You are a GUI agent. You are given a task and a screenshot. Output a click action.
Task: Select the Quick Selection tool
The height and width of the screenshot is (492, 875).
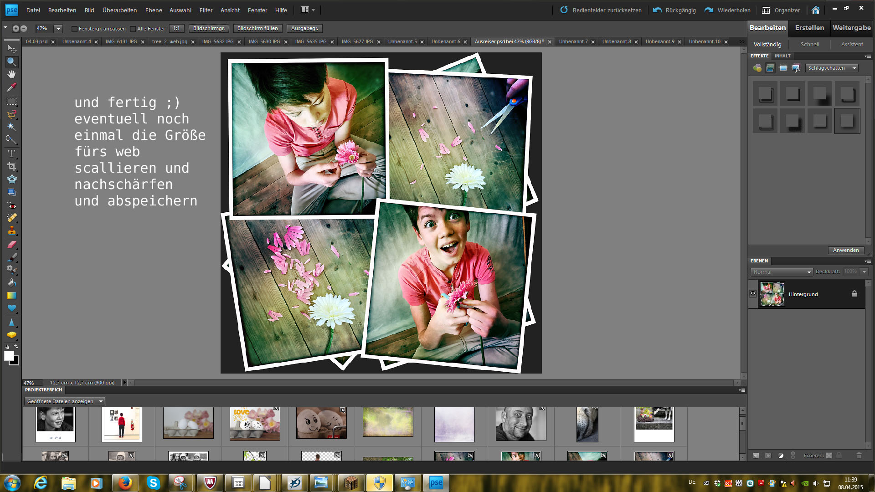(x=12, y=139)
